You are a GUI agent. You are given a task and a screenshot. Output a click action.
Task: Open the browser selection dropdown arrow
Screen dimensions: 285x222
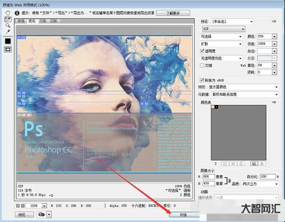point(49,214)
